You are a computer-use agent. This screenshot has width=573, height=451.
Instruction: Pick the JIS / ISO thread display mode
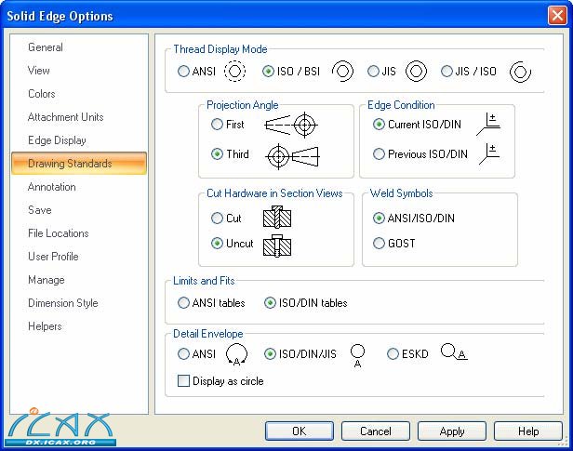tap(447, 71)
